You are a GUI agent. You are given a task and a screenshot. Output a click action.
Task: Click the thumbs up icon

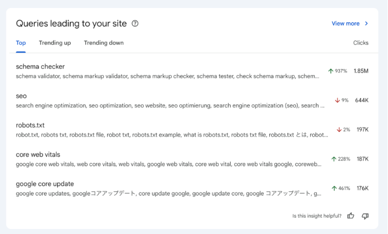(x=351, y=216)
